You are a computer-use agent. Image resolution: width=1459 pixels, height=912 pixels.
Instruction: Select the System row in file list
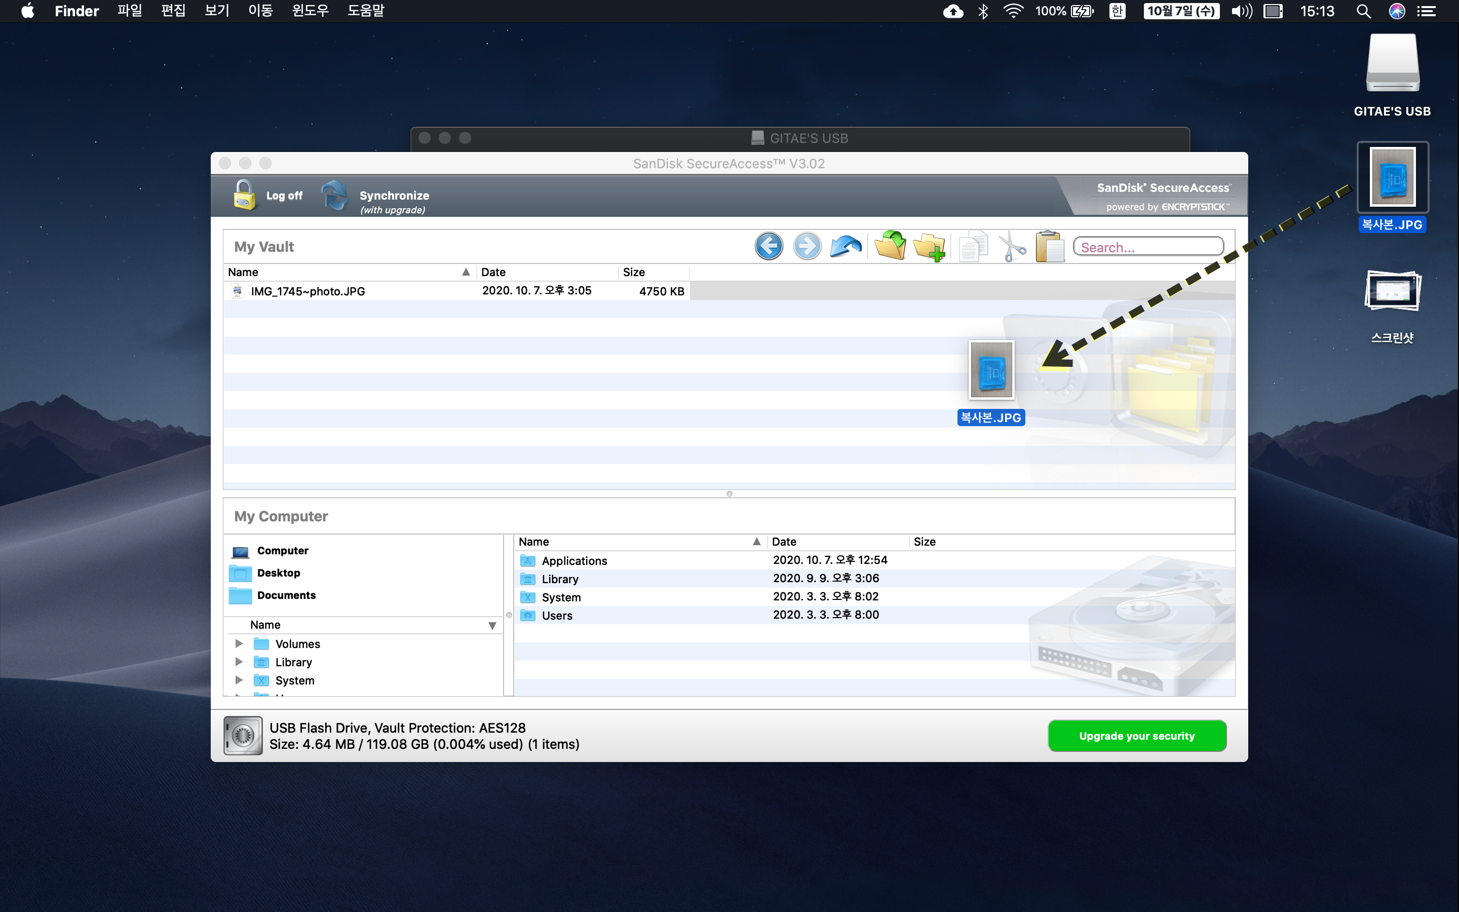point(874,597)
